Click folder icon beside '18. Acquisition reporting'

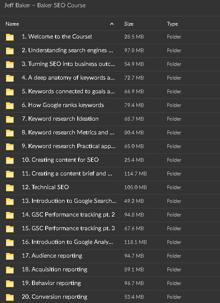point(10,270)
